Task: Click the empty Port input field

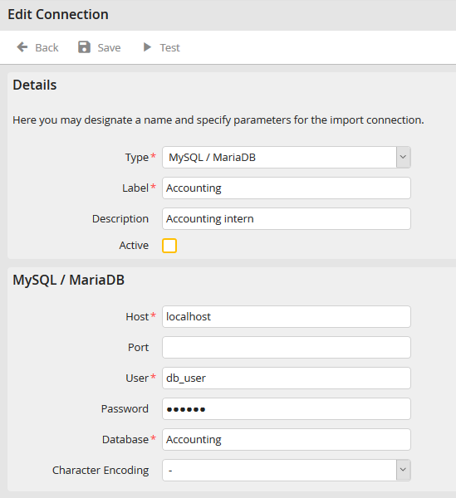Action: point(287,348)
